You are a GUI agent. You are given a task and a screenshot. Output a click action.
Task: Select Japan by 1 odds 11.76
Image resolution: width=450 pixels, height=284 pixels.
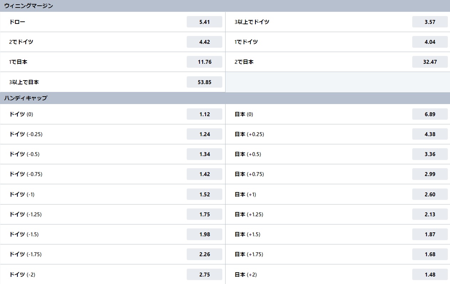point(205,62)
